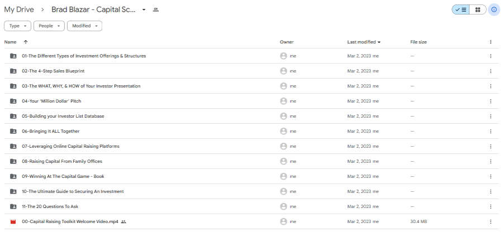Switch to grid layout view

[477, 9]
